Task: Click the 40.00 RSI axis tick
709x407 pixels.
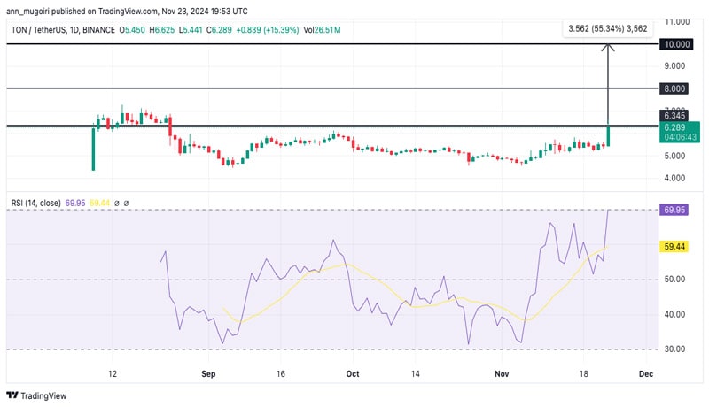Action: 674,314
